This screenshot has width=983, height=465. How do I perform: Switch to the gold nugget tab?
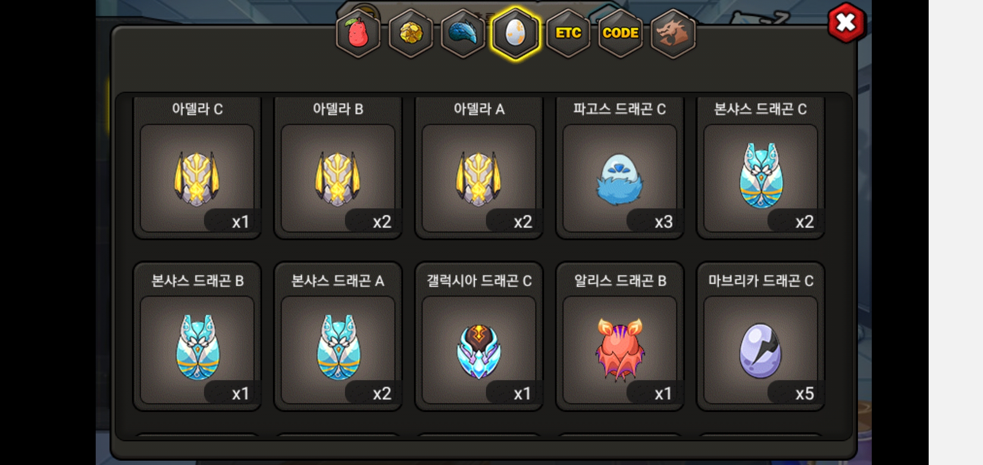click(410, 33)
